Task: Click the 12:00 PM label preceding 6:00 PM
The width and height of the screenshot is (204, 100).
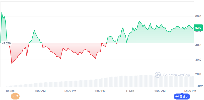Action: tap(70, 91)
